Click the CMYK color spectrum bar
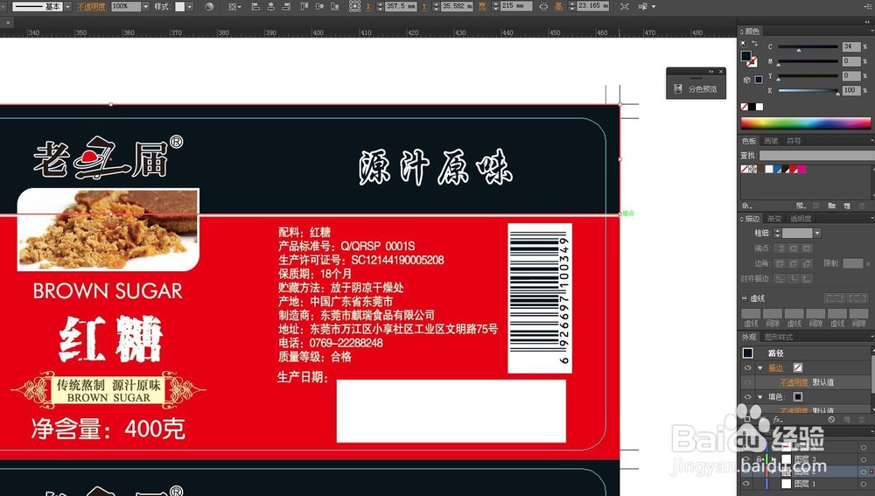Screen dimensions: 875x496 click(805, 123)
